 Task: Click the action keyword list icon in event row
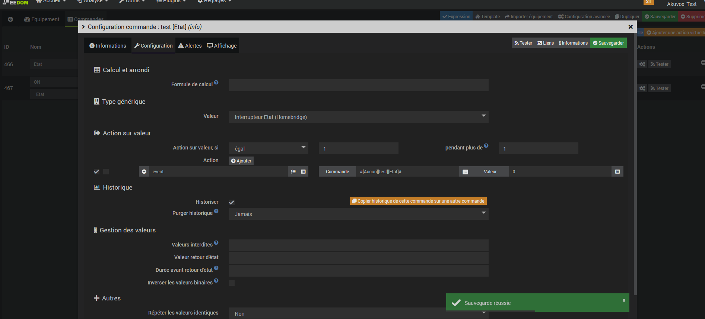[293, 172]
